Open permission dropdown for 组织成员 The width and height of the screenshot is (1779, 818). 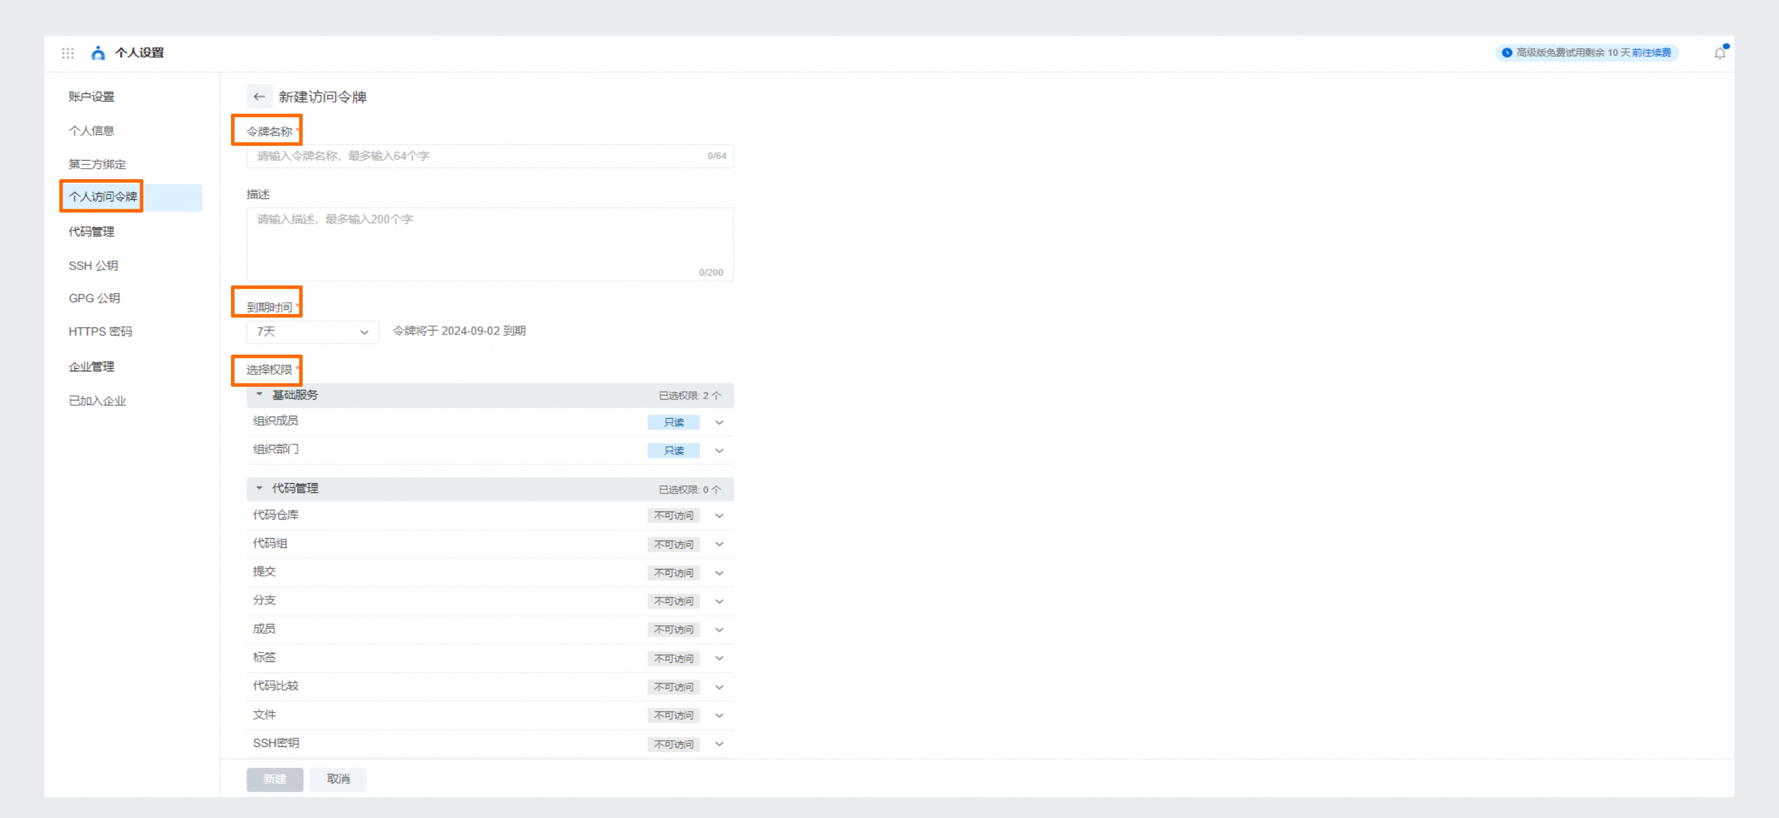(719, 422)
